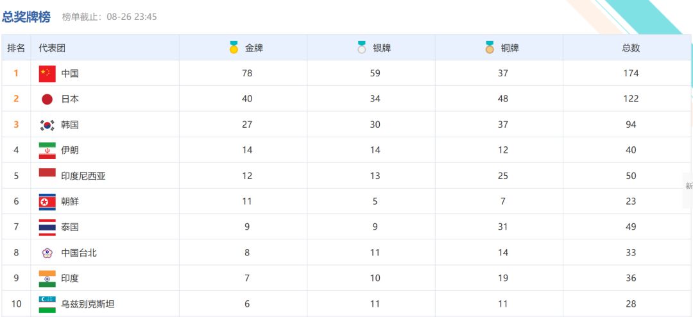Viewport: 693px width, 317px height.
Task: Click the 总数 column header
Action: click(631, 48)
